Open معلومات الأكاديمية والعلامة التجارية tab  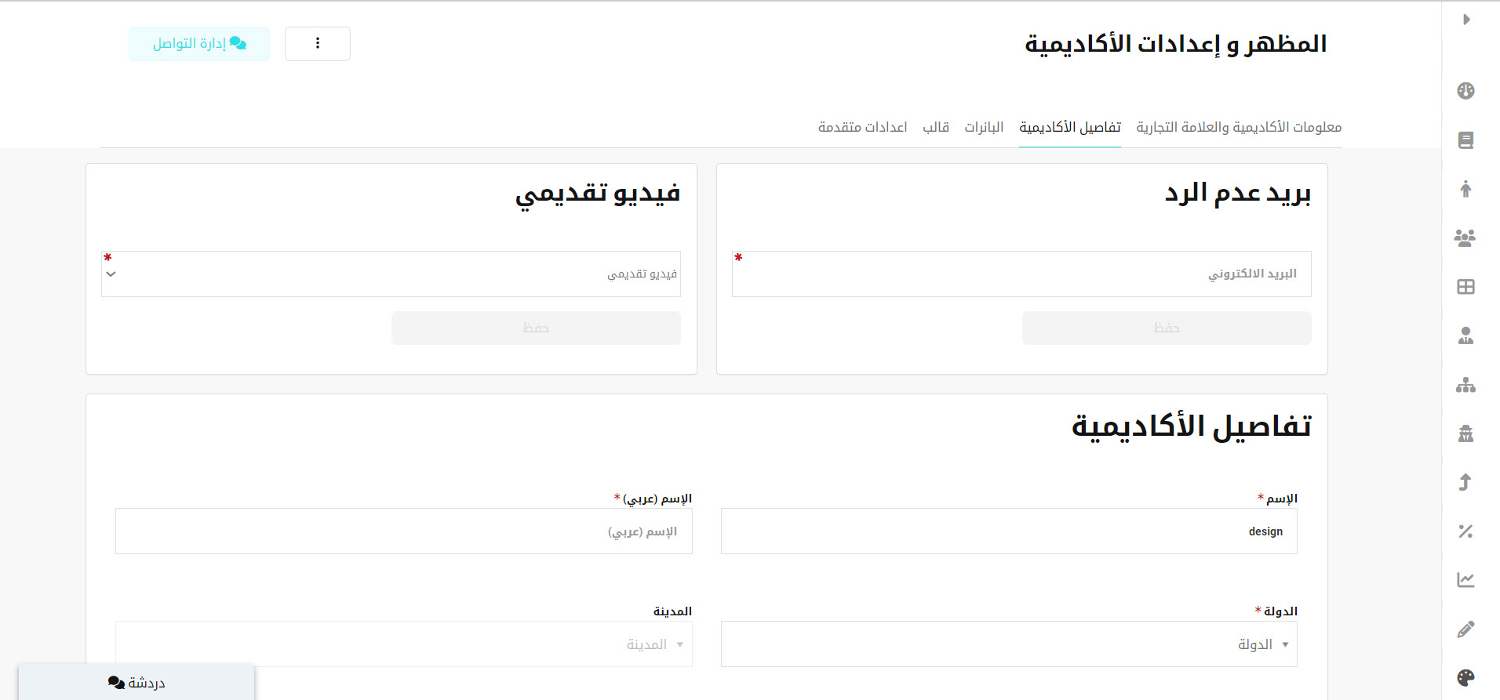tap(1239, 127)
